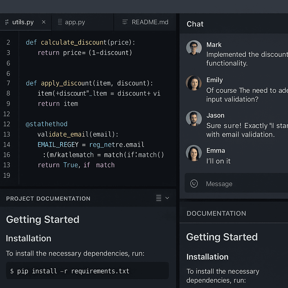Click the app.py file icon
The width and height of the screenshot is (288, 288).
pos(60,22)
